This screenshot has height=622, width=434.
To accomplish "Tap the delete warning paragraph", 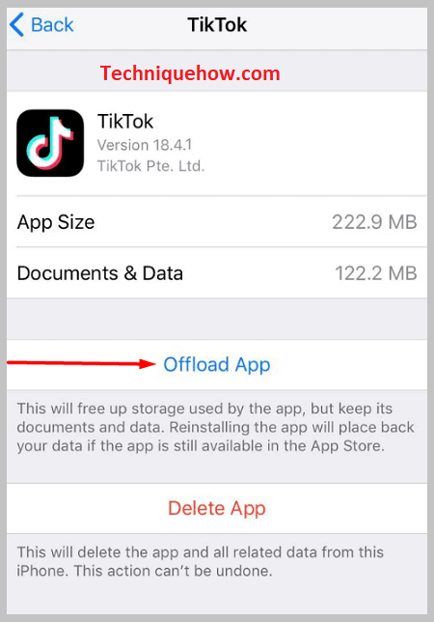I will [200, 561].
